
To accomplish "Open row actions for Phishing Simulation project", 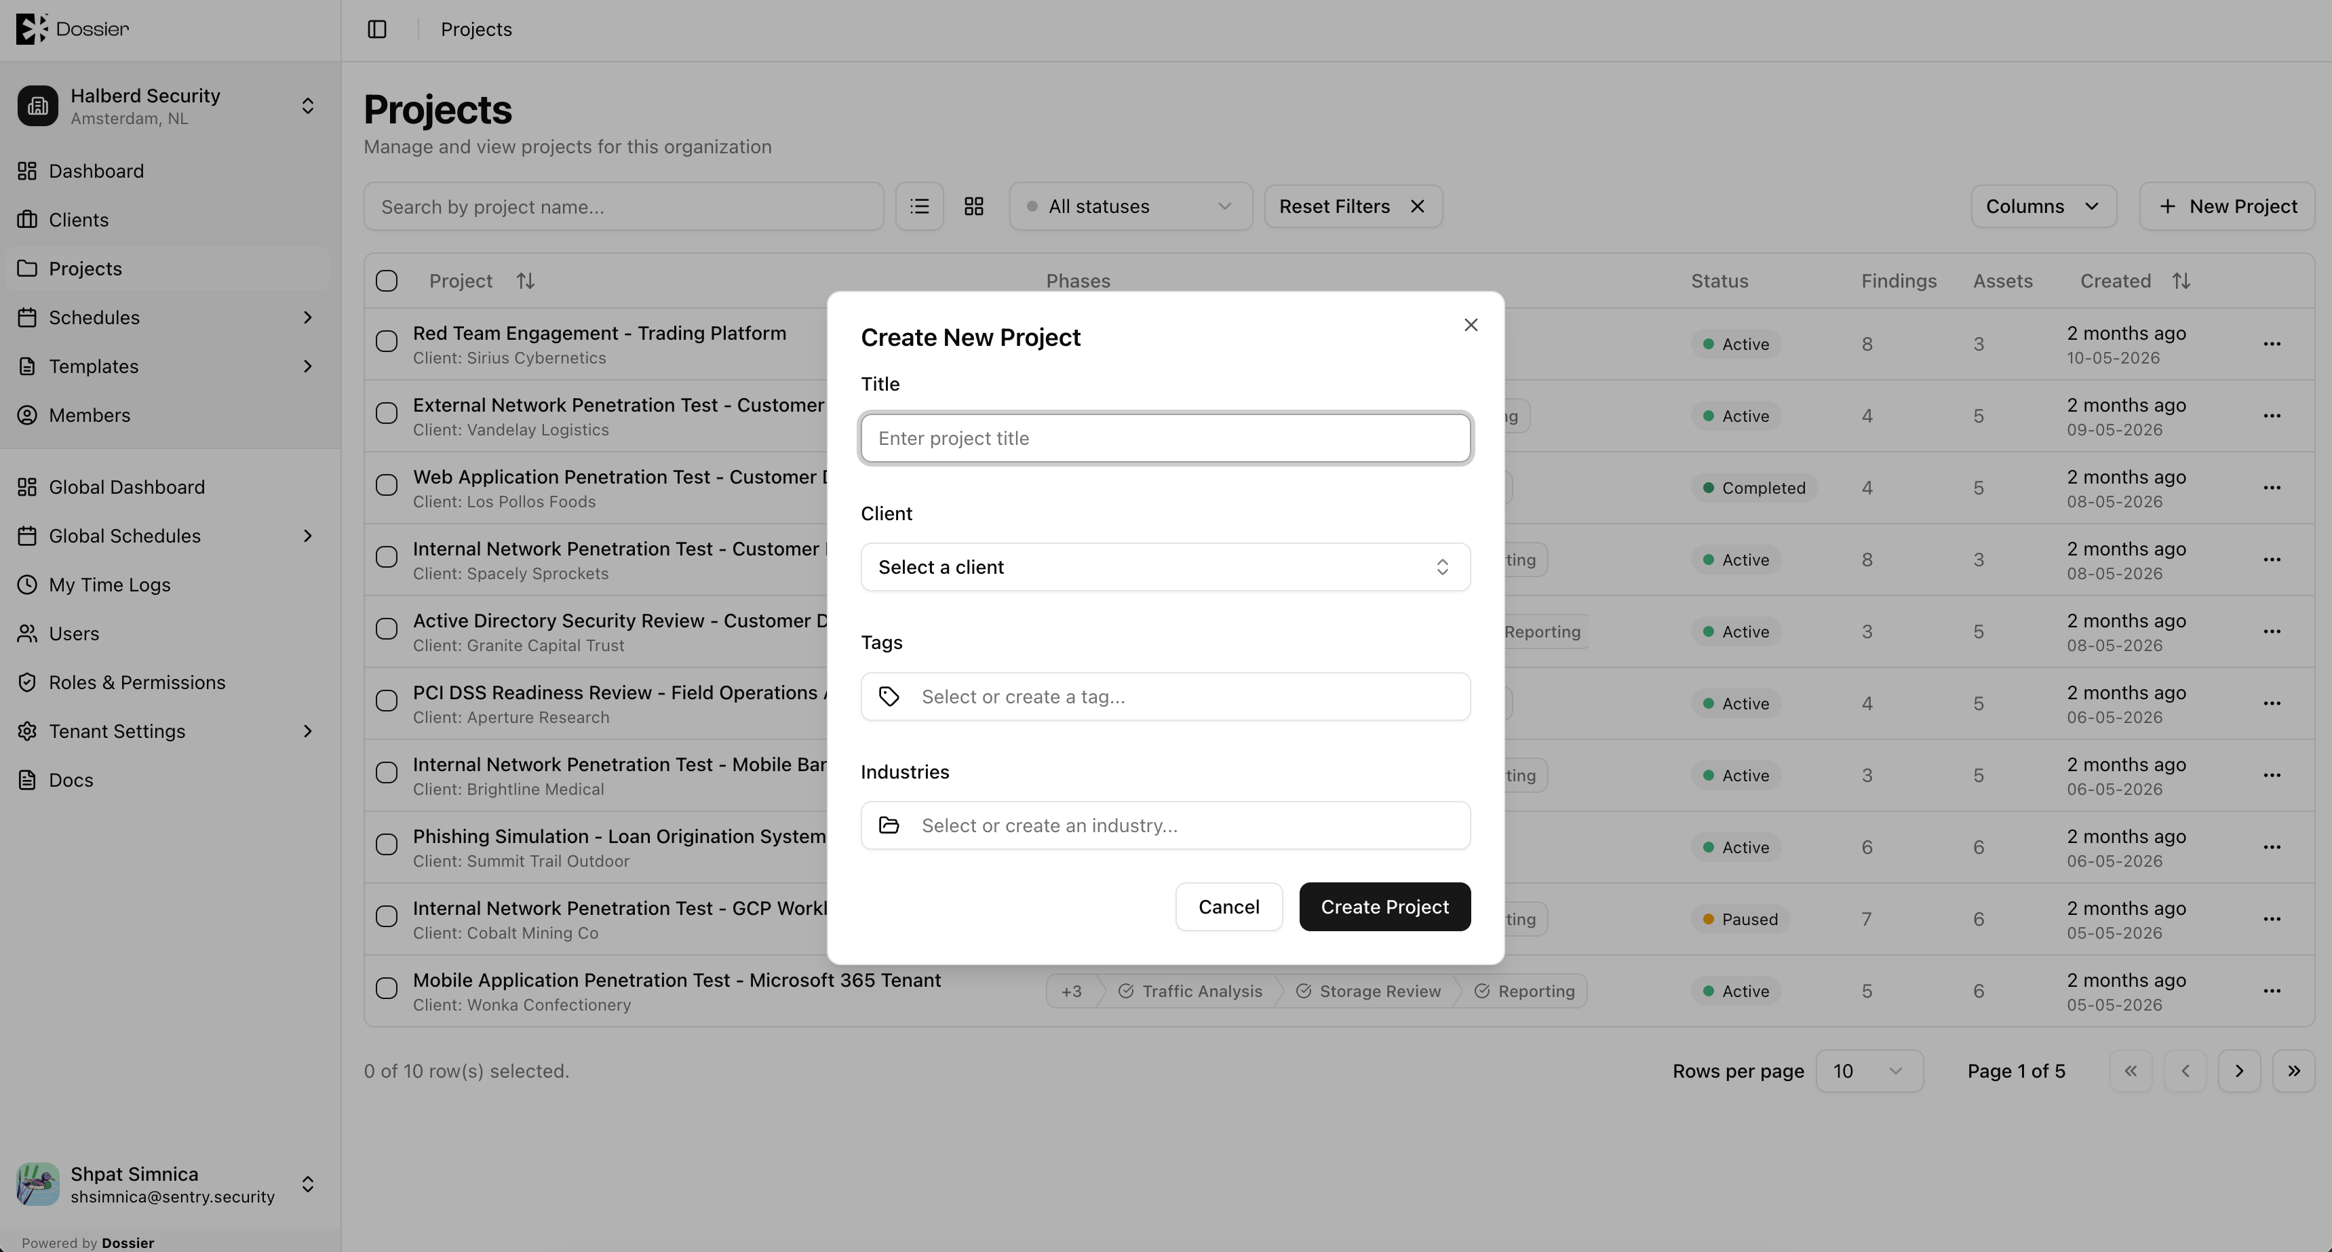I will click(x=2272, y=847).
